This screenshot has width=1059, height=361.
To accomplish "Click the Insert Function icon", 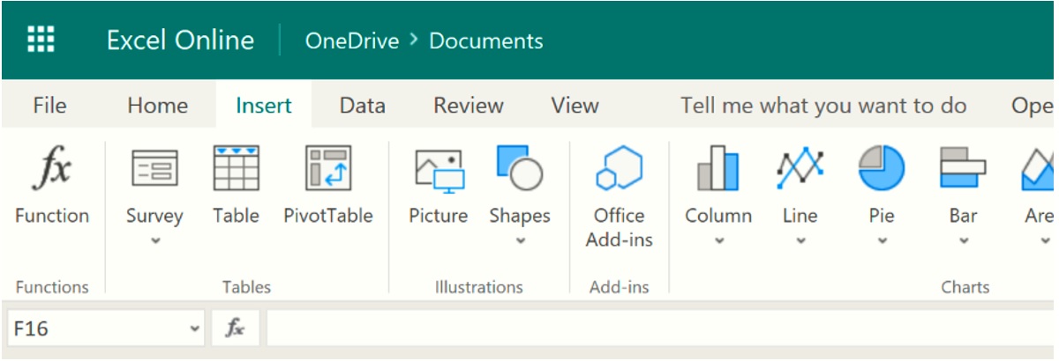I will 52,169.
